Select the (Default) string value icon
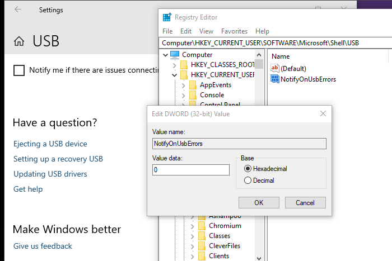 pyautogui.click(x=274, y=68)
